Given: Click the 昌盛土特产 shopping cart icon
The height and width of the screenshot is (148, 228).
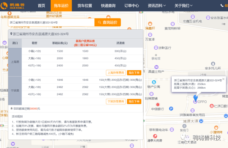Looking at the screenshot, I should coord(156,67).
